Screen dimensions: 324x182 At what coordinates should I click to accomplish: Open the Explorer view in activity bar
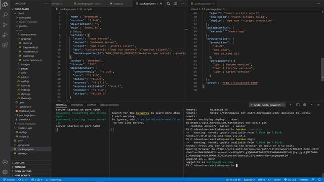click(5, 5)
